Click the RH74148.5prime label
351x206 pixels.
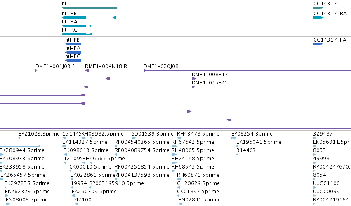point(193,159)
